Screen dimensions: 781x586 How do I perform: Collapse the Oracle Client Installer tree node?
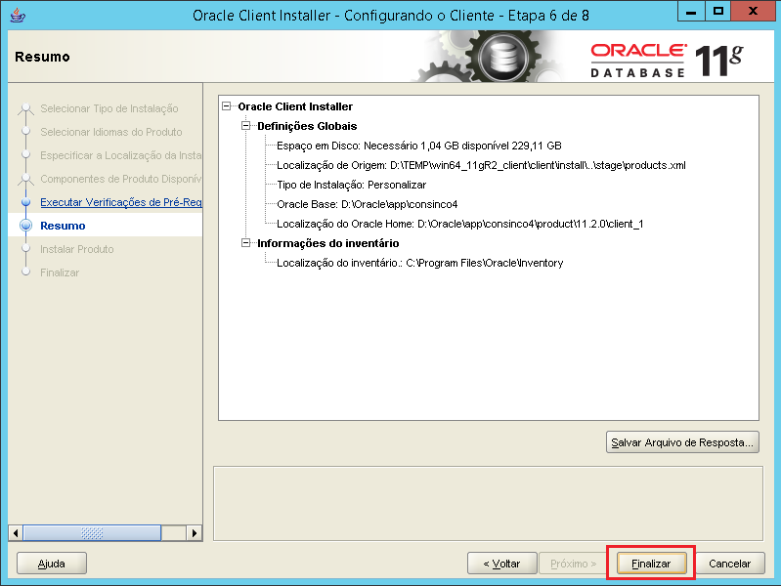click(227, 106)
